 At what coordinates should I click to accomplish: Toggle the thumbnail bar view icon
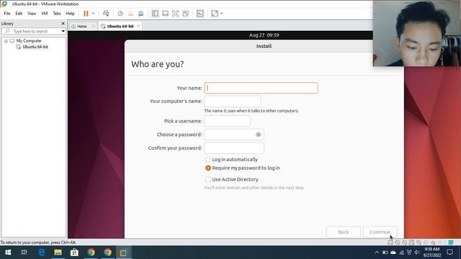point(165,14)
